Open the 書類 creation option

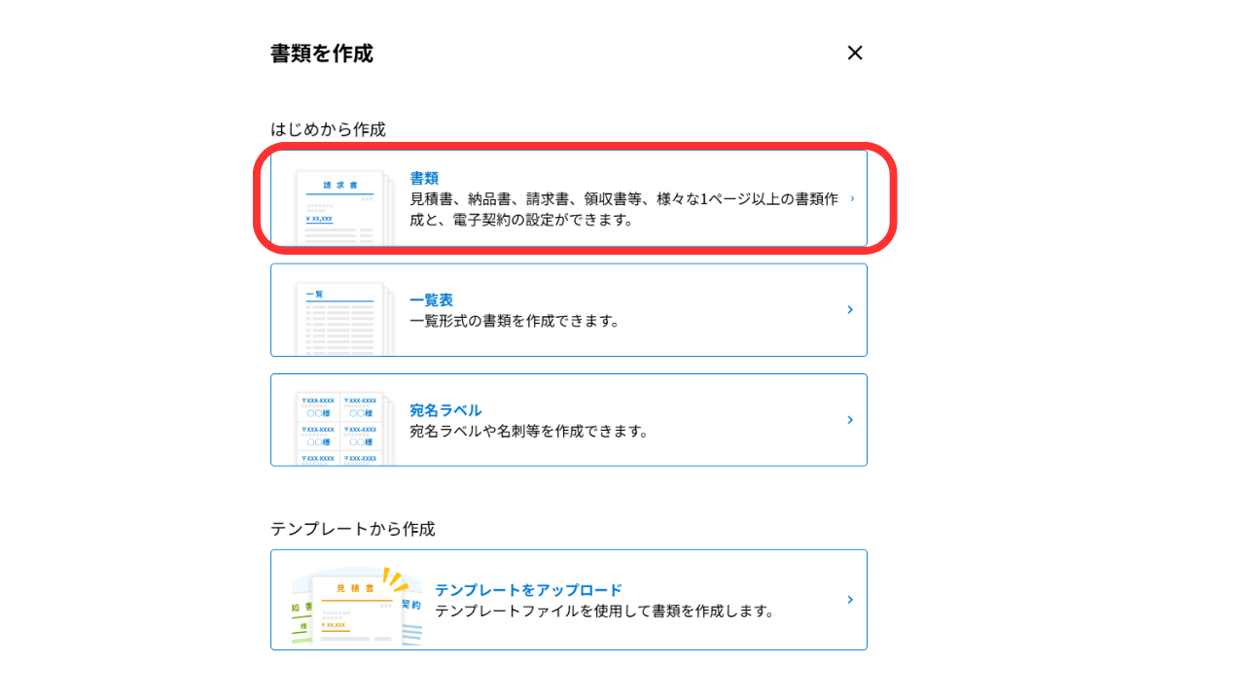[569, 197]
